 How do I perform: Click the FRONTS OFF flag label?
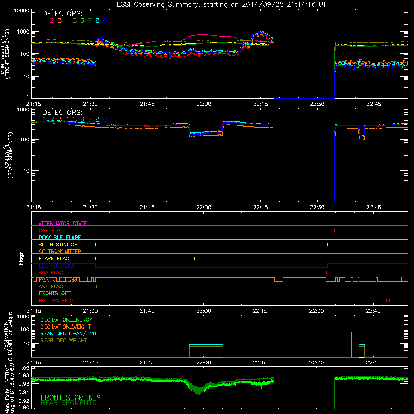pyautogui.click(x=55, y=293)
